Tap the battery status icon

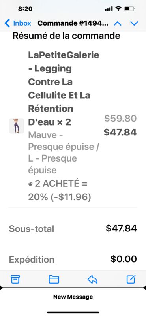click(x=129, y=9)
